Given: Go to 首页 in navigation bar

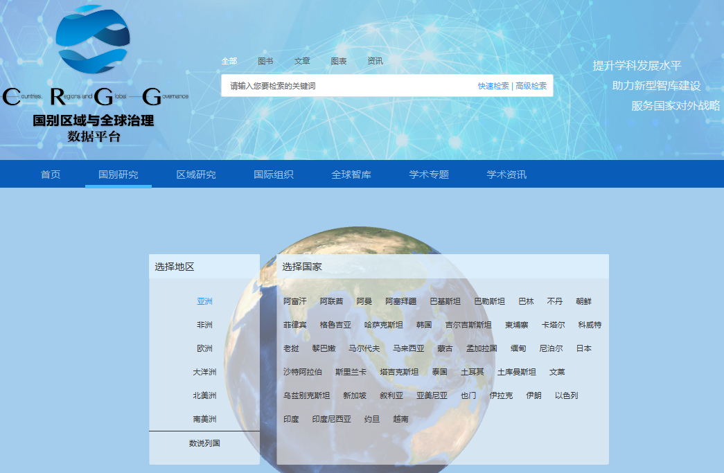Looking at the screenshot, I should [51, 175].
